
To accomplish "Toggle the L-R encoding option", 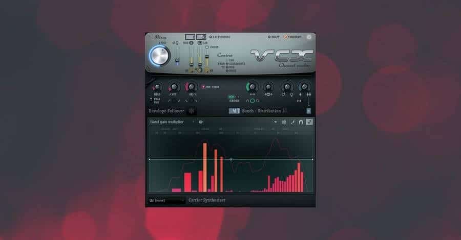I will 220,37.
